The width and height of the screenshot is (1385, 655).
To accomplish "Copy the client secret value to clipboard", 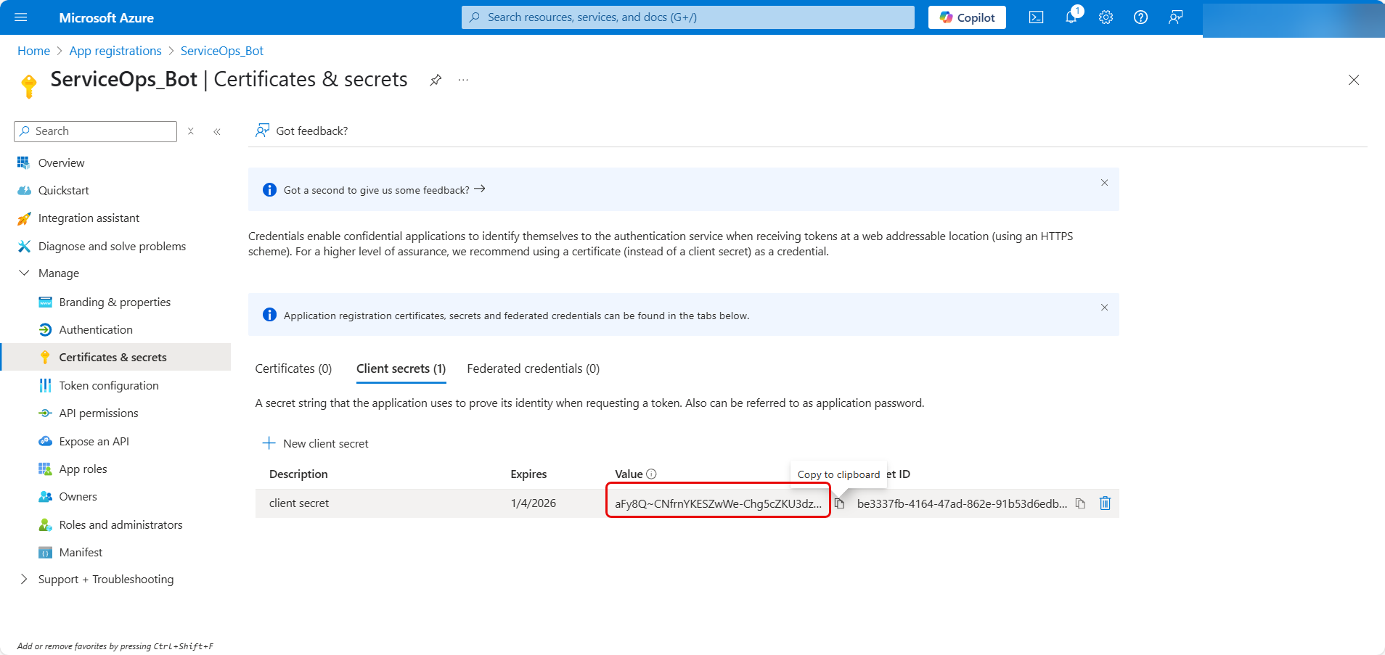I will coord(839,503).
